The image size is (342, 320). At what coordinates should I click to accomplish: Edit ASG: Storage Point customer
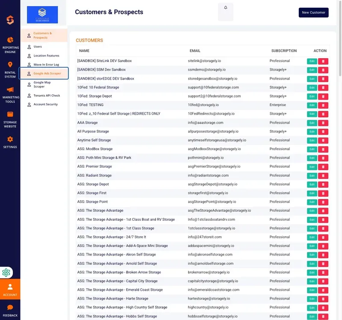(x=312, y=202)
